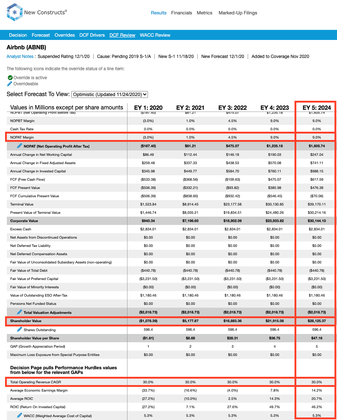This screenshot has height=420, width=337.
Task: Click the $8.68 Shareholder Value per Share cell
Action: pyautogui.click(x=190, y=338)
